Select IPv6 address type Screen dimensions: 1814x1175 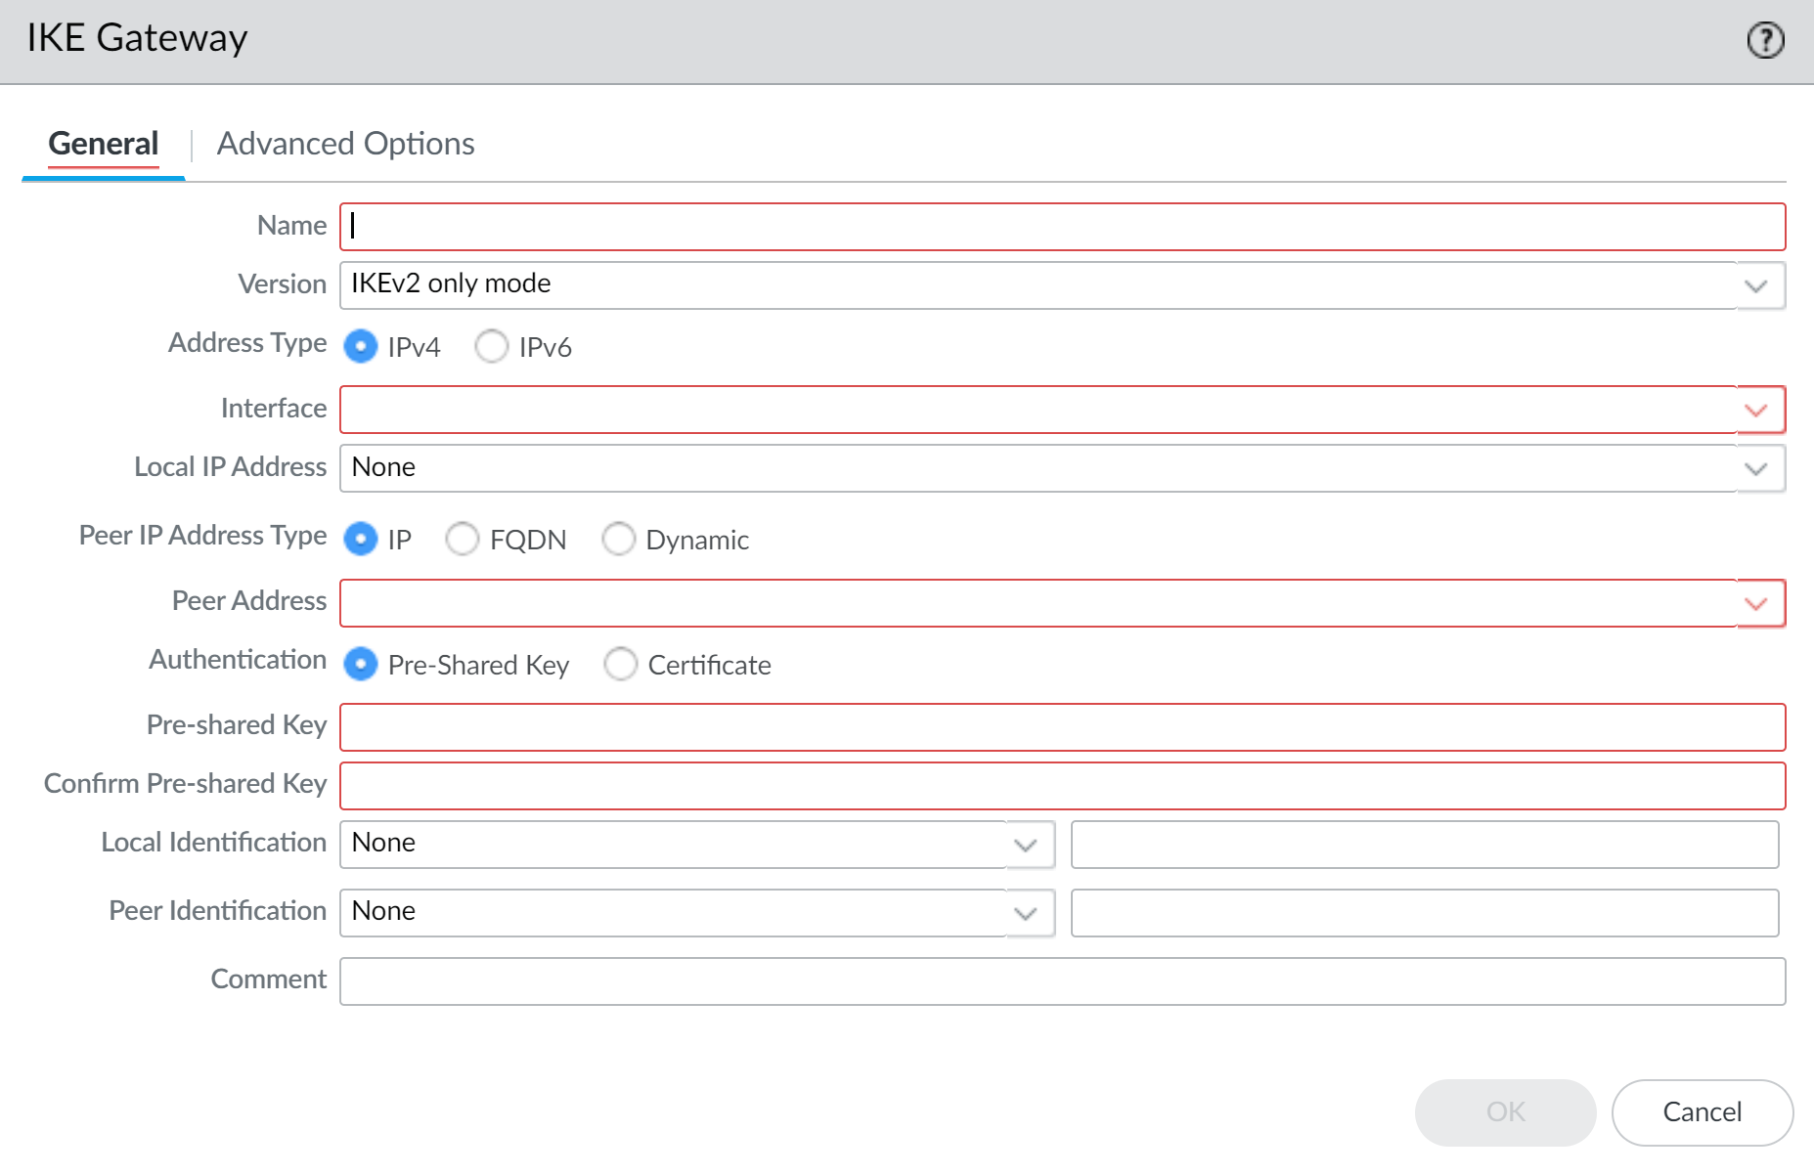(x=492, y=346)
